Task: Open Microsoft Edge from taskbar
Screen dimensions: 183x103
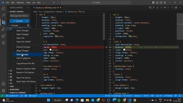Action: (x=77, y=100)
